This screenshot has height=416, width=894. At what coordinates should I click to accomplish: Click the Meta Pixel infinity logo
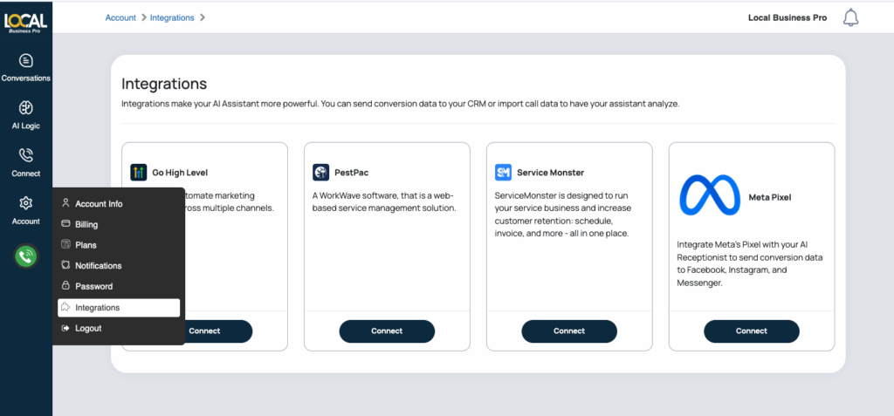[710, 194]
